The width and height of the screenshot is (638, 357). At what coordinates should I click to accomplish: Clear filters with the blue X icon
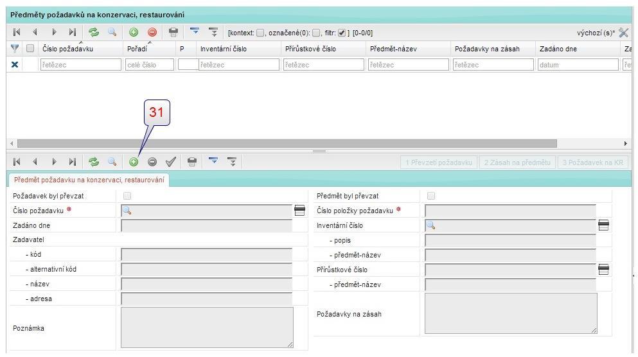coord(15,64)
